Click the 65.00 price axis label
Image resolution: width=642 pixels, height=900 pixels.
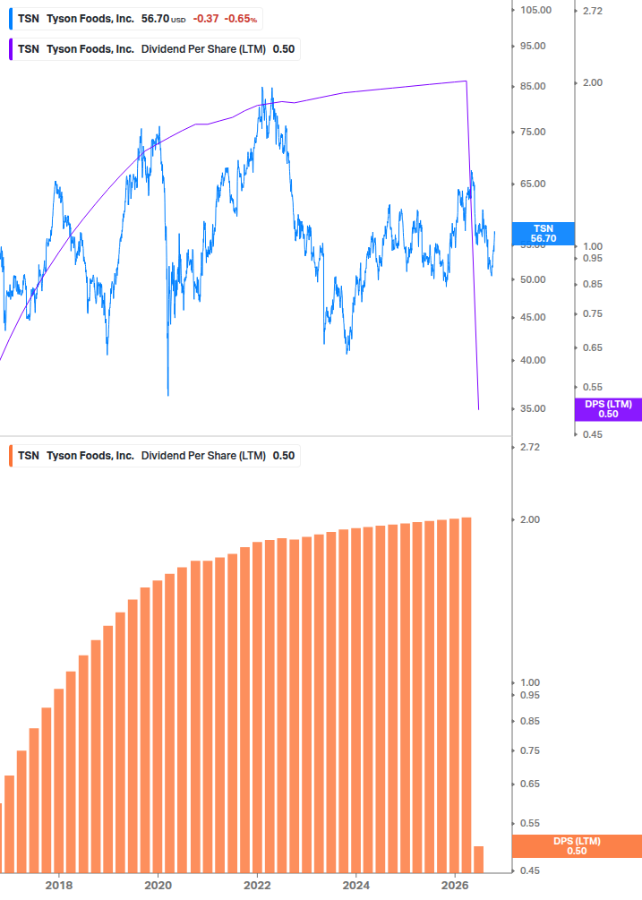click(x=533, y=184)
